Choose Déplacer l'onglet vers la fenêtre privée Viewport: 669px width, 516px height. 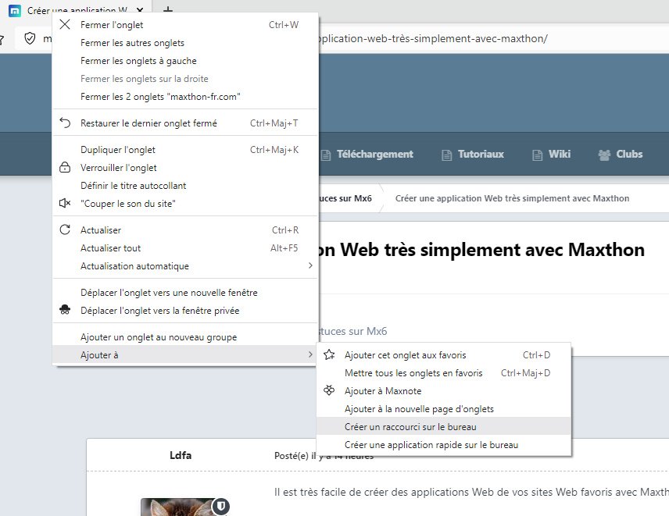185,310
